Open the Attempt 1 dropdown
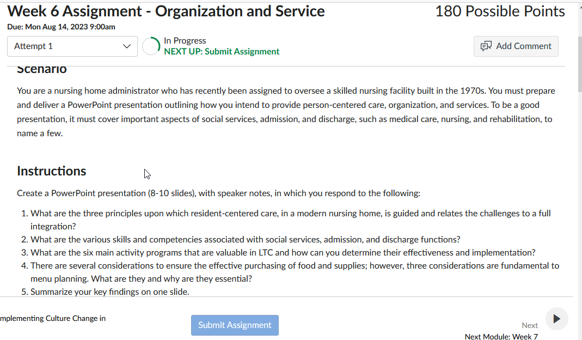 click(x=72, y=46)
